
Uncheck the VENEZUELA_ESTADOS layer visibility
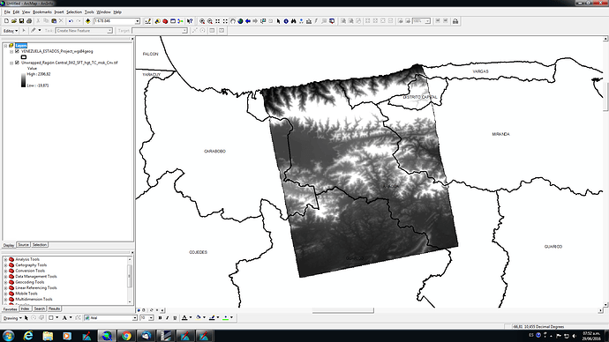pos(17,51)
